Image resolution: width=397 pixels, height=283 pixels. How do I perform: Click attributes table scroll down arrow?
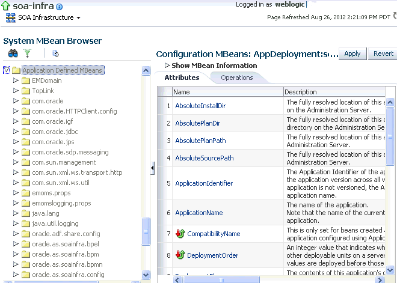(x=390, y=270)
